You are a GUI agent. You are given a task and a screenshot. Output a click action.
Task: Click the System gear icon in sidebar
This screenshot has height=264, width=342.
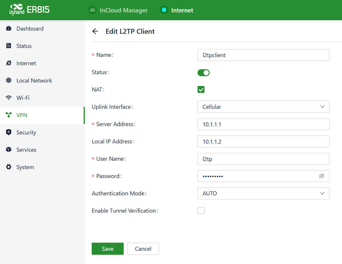[x=9, y=167]
